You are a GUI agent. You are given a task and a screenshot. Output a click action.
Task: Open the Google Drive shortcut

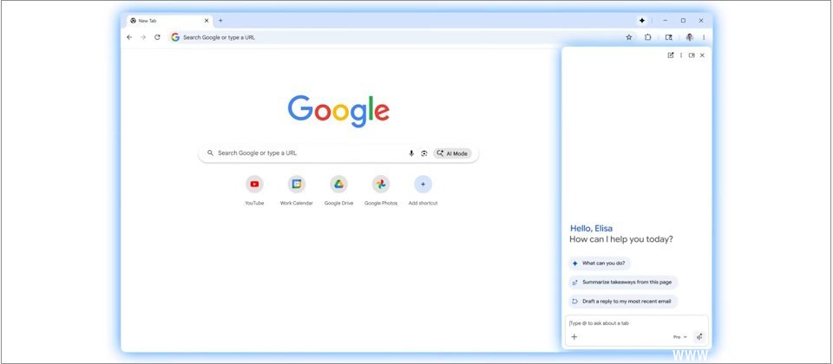338,184
